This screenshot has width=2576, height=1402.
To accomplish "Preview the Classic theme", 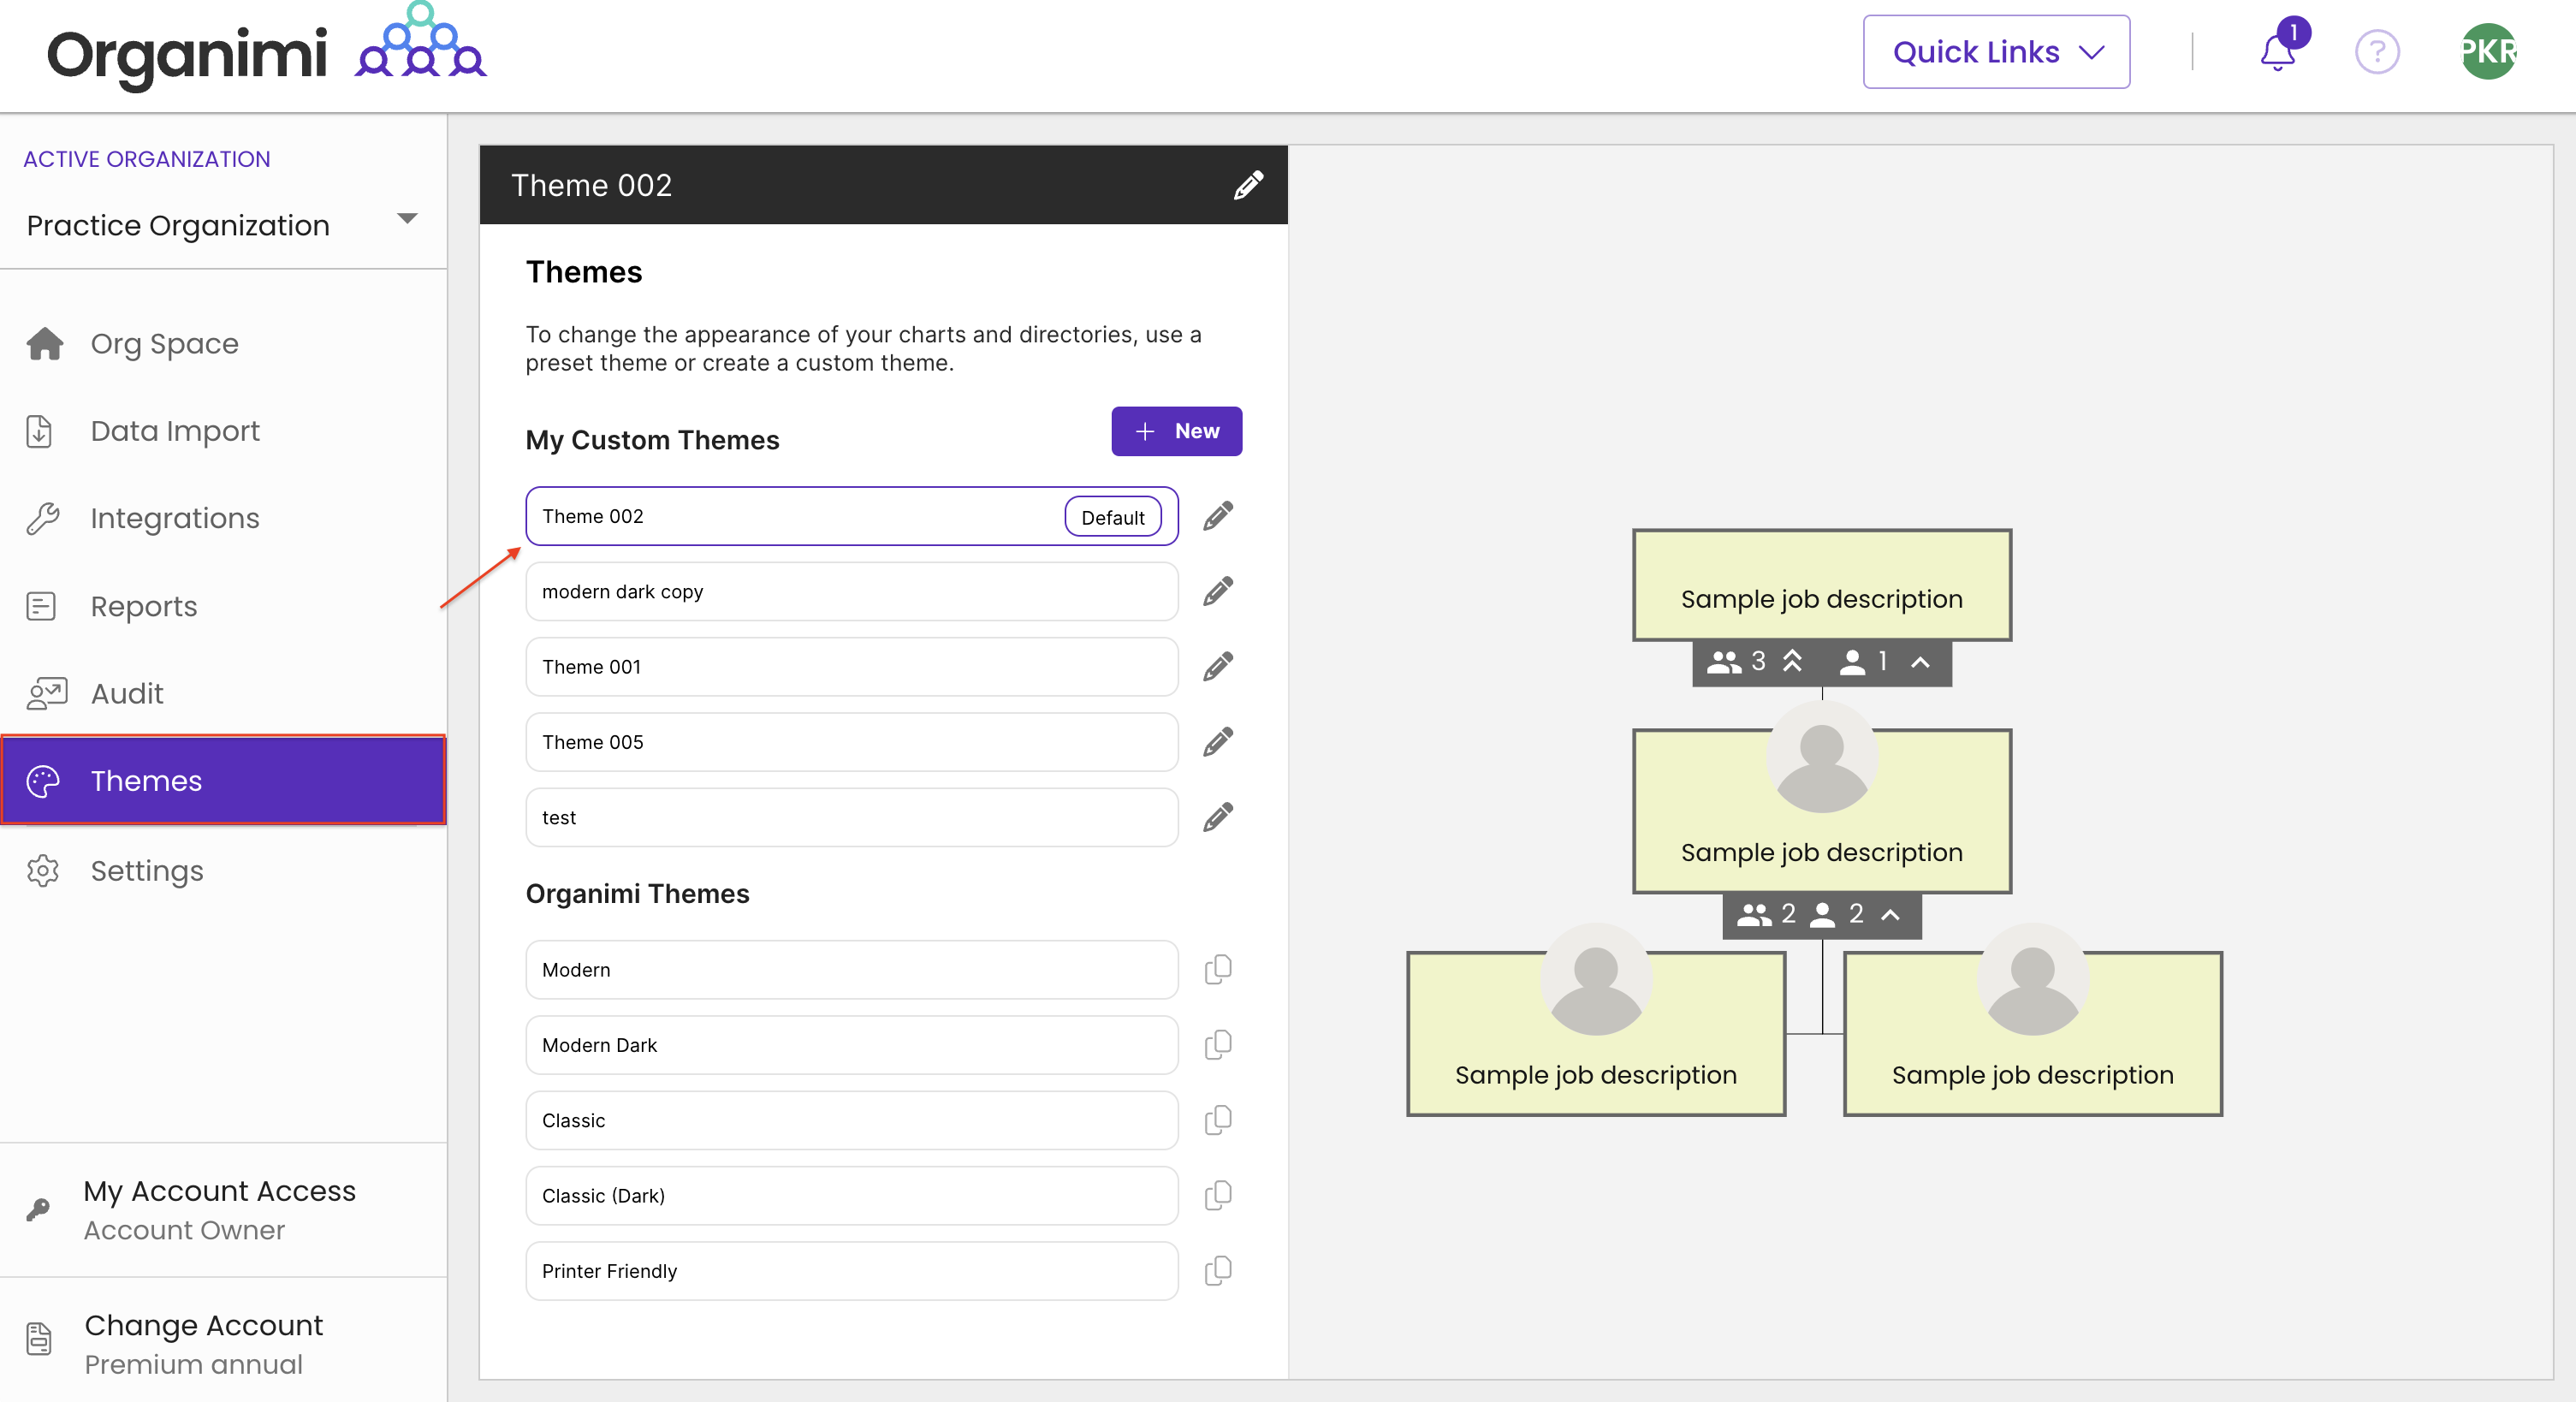I will coord(851,1120).
